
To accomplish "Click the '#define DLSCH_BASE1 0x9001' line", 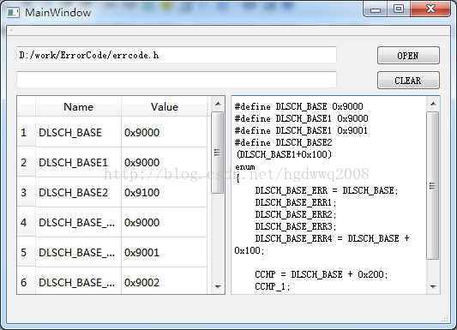I will click(x=301, y=130).
